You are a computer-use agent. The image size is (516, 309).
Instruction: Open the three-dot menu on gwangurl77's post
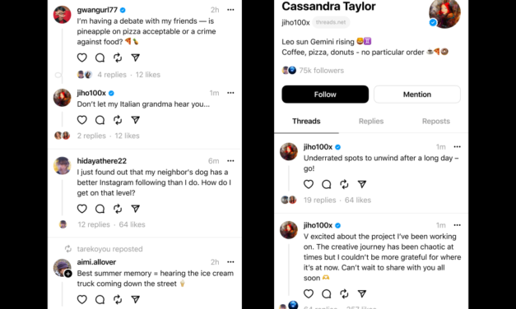230,10
